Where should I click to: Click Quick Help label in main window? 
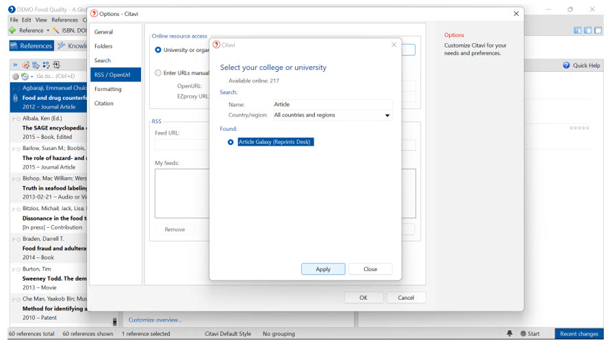[x=587, y=66]
